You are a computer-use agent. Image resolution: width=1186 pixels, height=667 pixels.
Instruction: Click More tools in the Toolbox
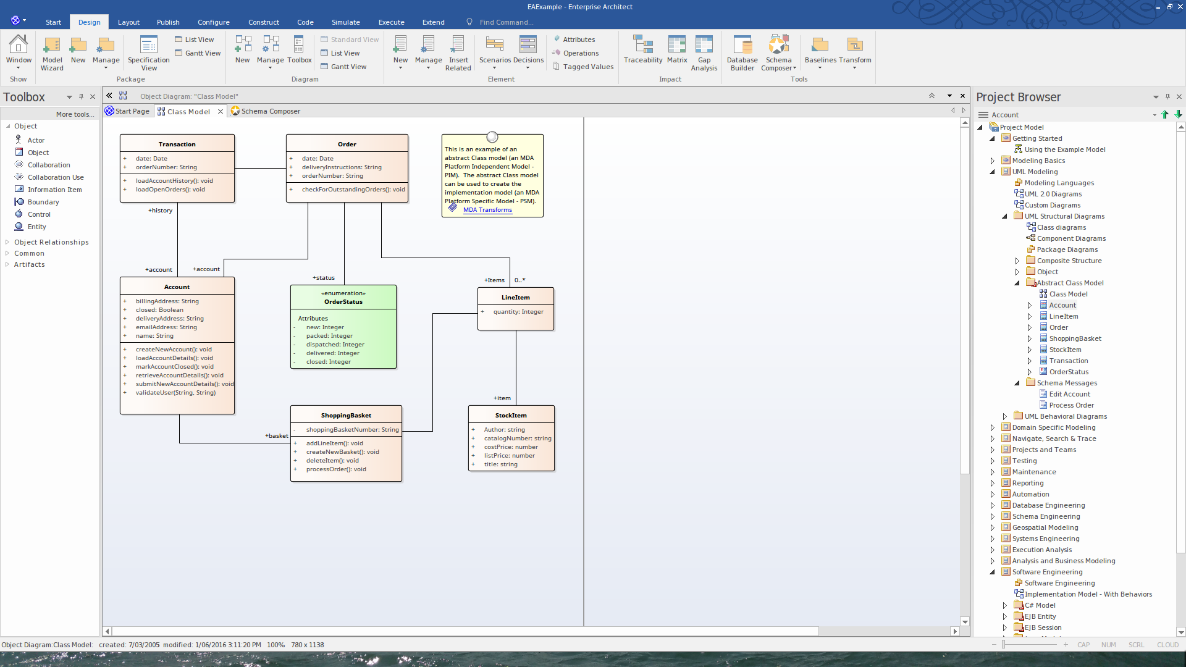75,114
